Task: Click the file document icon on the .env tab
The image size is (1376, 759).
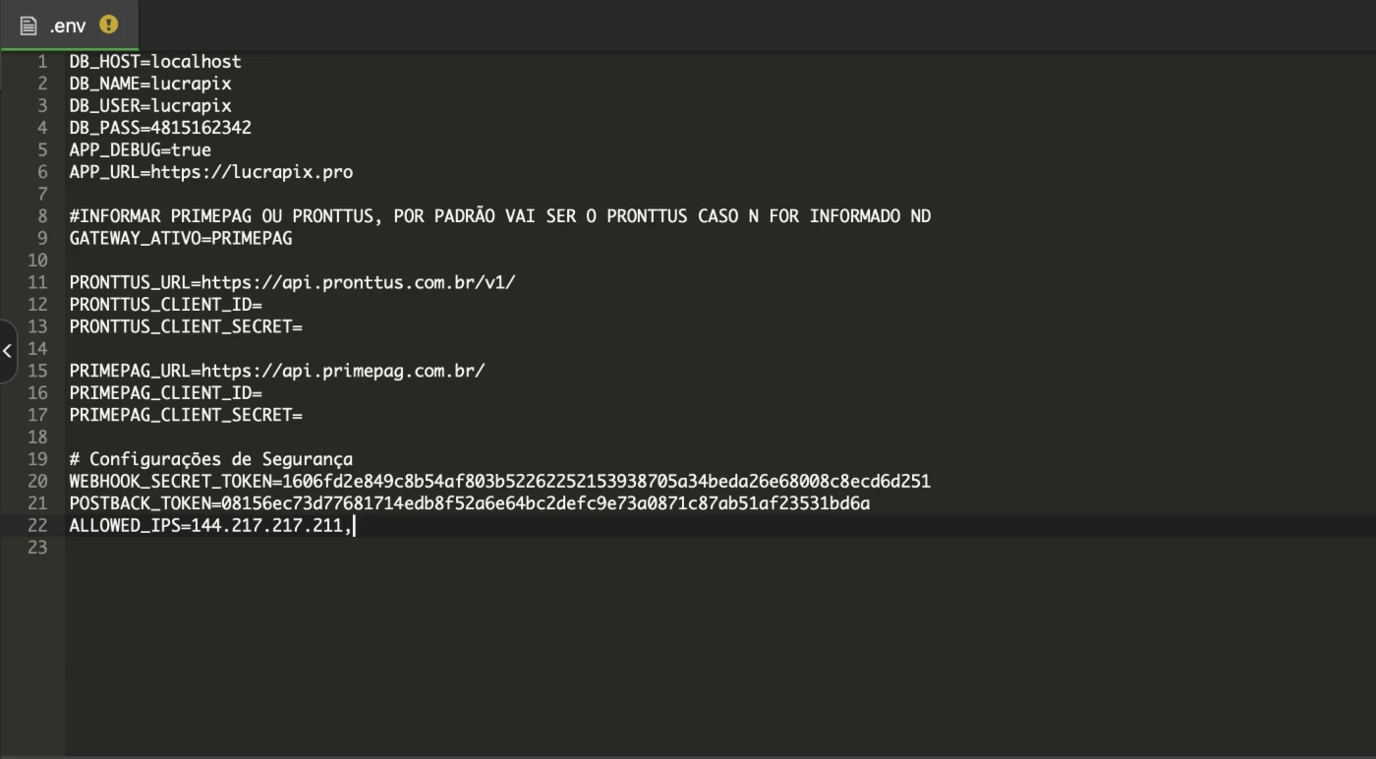Action: pos(29,26)
